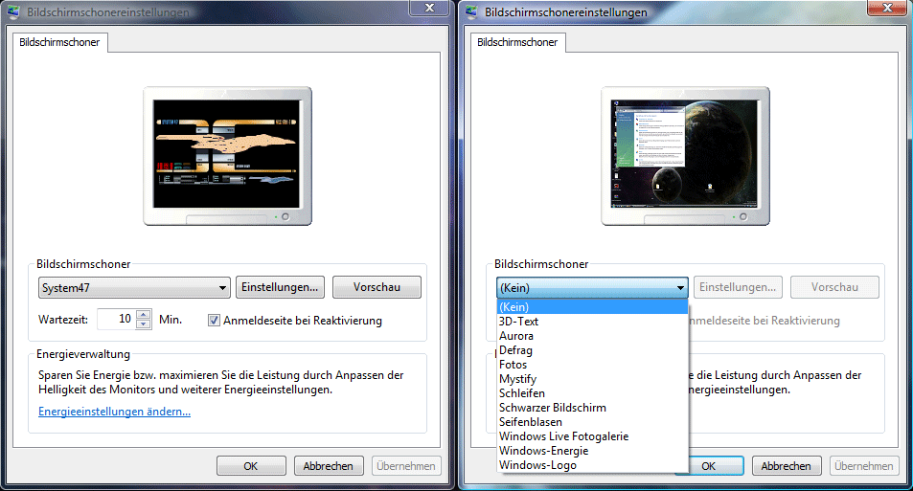
Task: Decrease Wartezeit with the down stepper arrow
Action: click(144, 324)
